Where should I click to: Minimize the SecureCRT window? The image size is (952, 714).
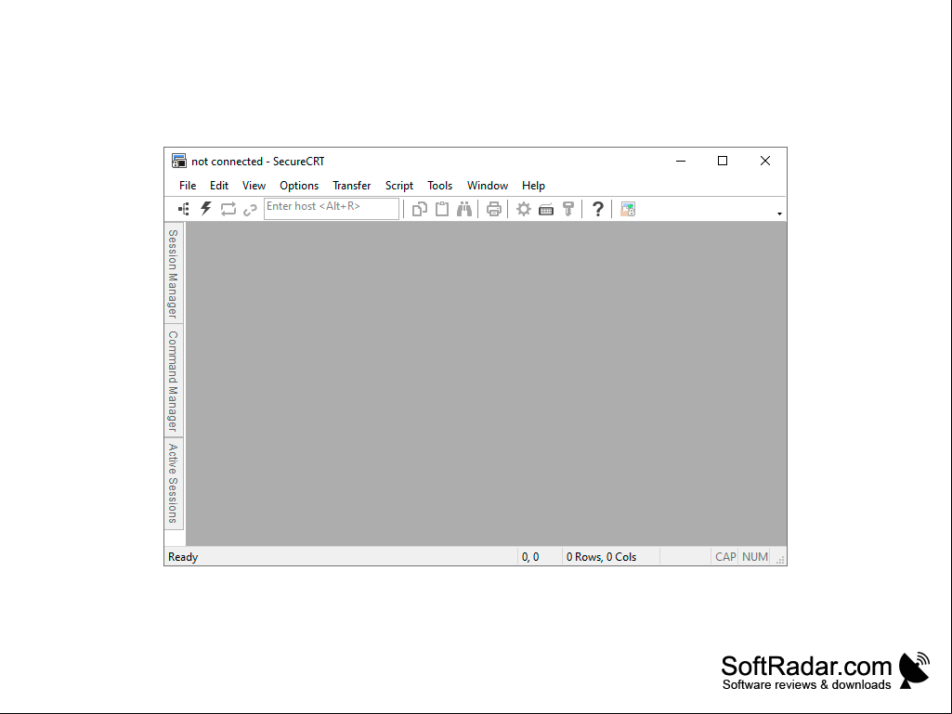(681, 161)
